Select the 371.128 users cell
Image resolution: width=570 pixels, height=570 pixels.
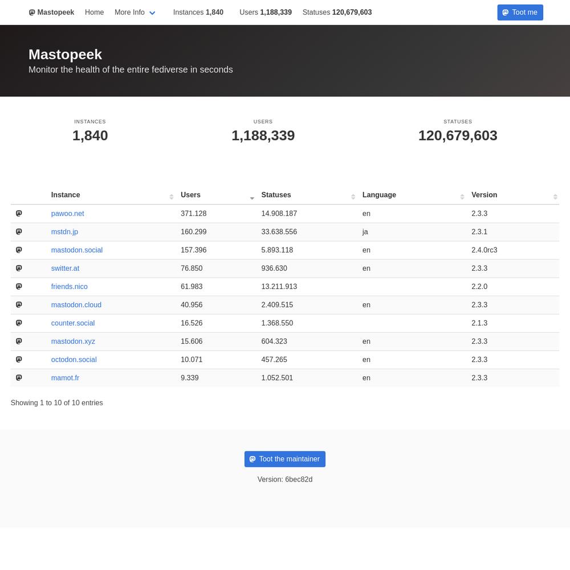pos(217,213)
